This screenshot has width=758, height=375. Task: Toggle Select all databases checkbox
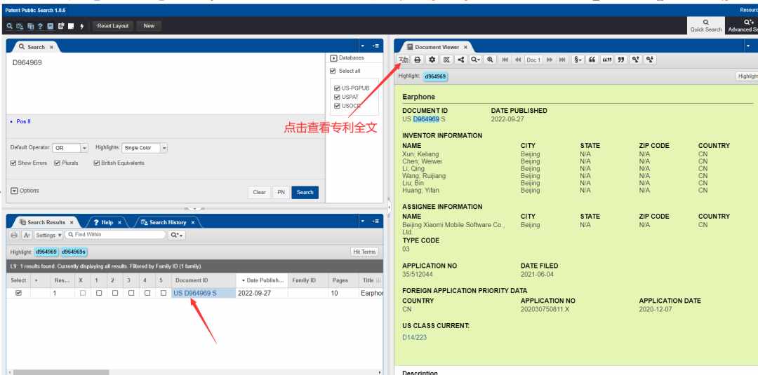333,71
